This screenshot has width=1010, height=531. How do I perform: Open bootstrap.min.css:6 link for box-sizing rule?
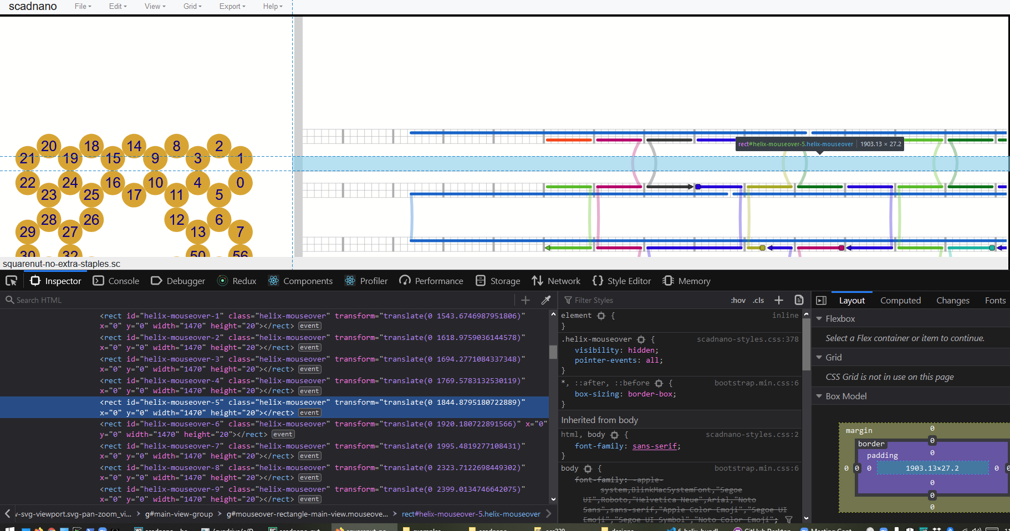tap(756, 383)
